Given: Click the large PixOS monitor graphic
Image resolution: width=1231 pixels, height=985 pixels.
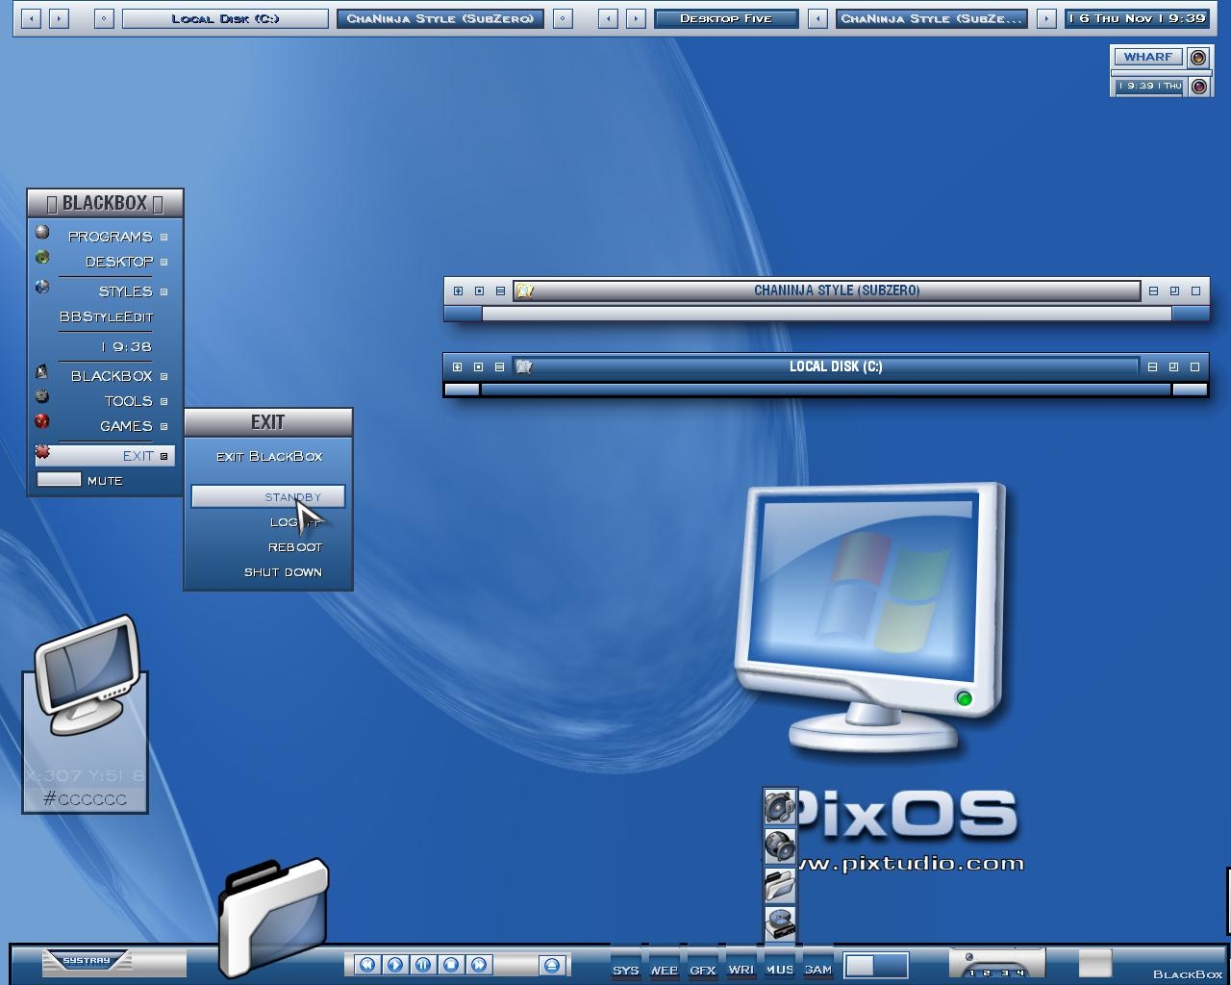Looking at the screenshot, I should click(870, 616).
